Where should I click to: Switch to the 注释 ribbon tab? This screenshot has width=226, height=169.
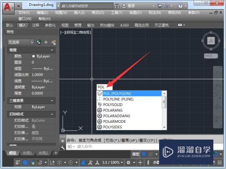36,25
